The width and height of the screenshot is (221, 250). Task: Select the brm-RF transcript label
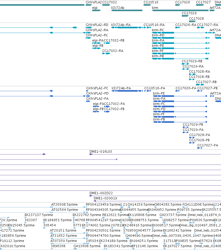158,51
